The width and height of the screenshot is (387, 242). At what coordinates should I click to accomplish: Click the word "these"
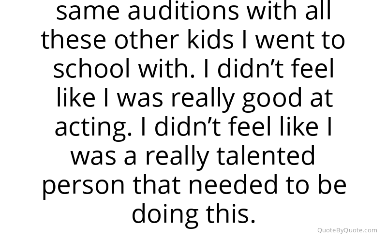point(74,40)
